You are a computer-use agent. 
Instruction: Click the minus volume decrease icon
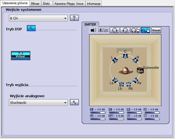tap(106, 30)
